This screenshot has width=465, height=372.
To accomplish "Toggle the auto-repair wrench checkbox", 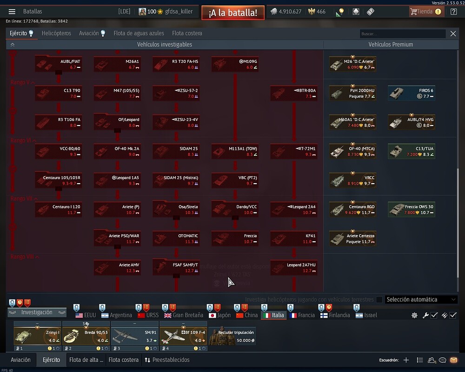I will pyautogui.click(x=434, y=315).
